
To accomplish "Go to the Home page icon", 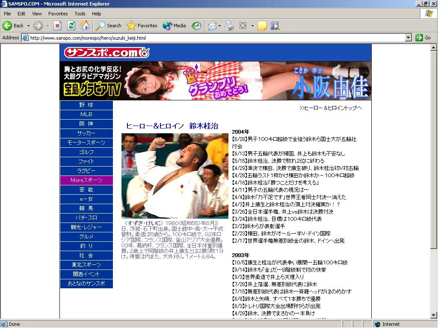I will 85,26.
